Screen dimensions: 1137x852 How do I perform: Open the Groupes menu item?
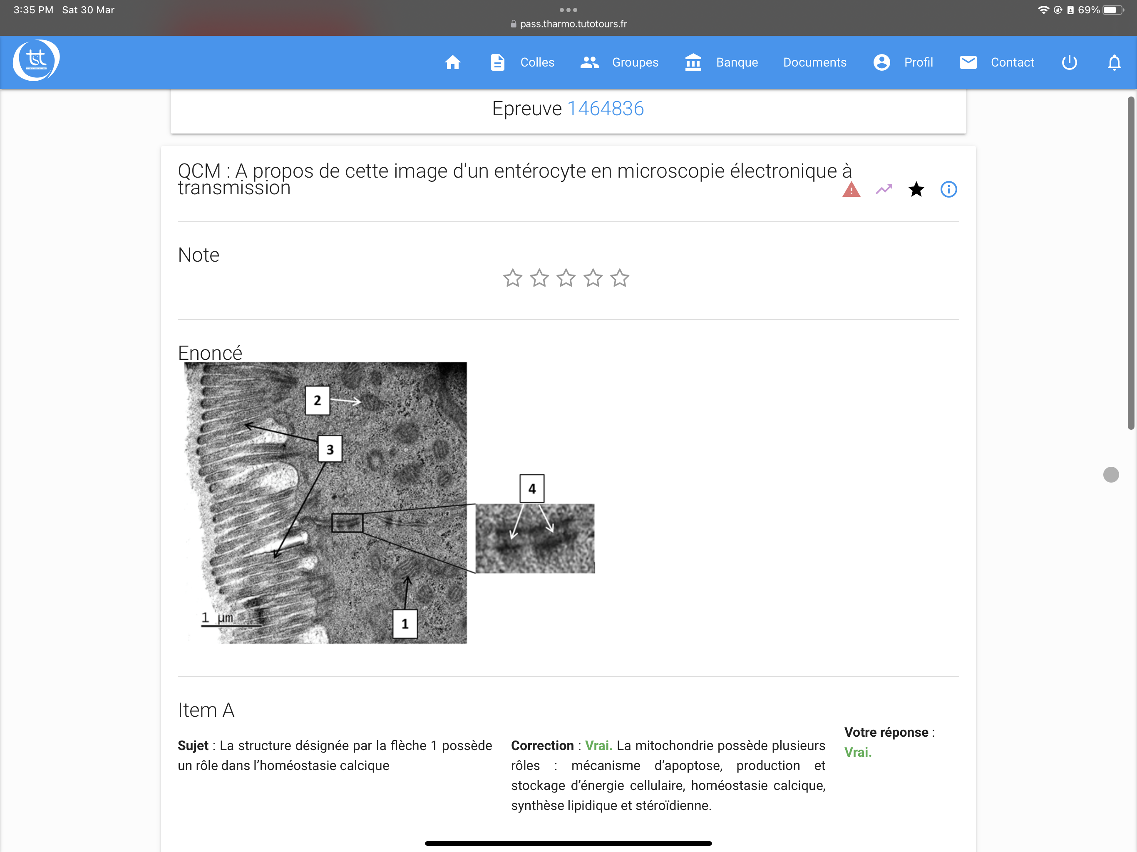pyautogui.click(x=635, y=62)
